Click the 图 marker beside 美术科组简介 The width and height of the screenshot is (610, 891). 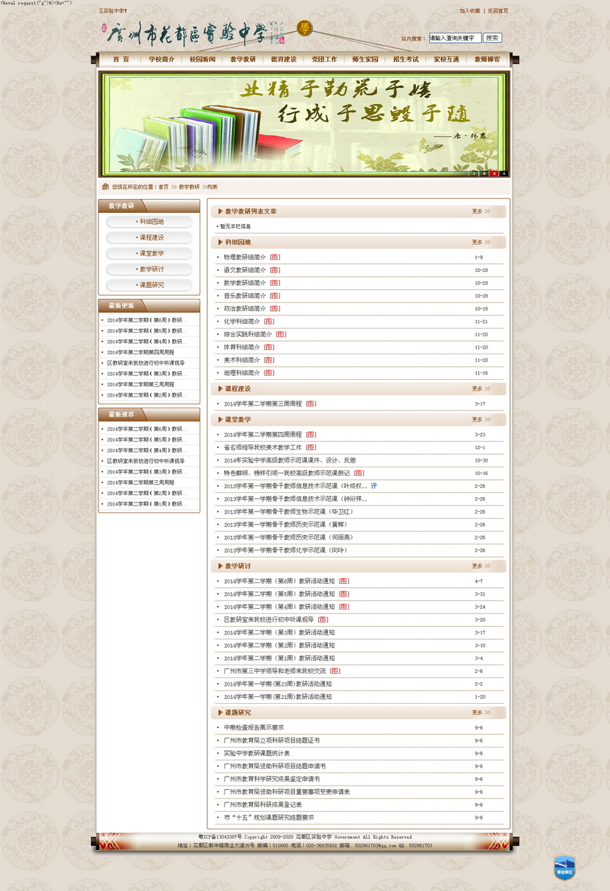(x=269, y=361)
